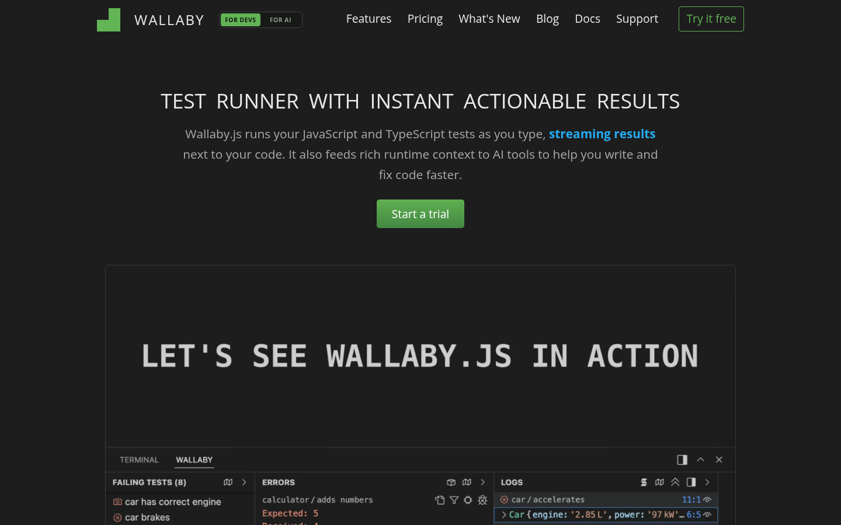Click the debug bug icon in Errors row
This screenshot has width=841, height=525.
[x=482, y=500]
